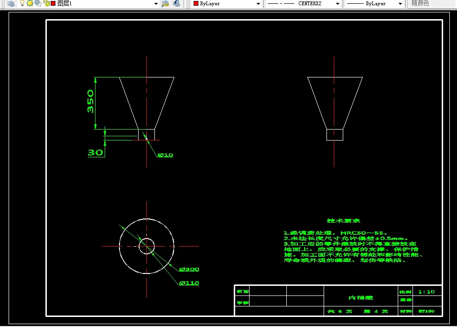Click the 内桶壁 title block text
The image size is (457, 327).
click(361, 297)
